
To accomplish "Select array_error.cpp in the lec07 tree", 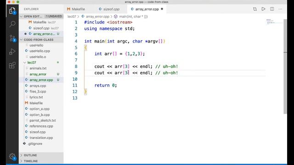I will [x=41, y=80].
